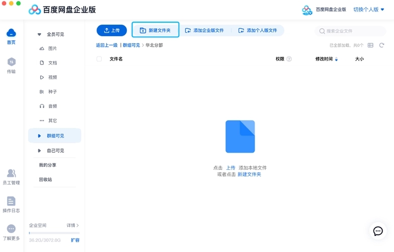Focus the 搜索企业文件 search field

click(350, 31)
